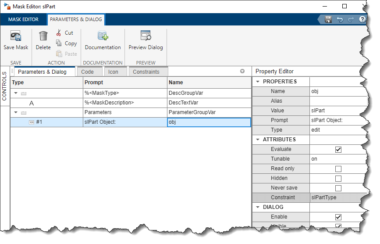Click the undo arrow in top-right toolbar
The width and height of the screenshot is (380, 244).
(340, 19)
